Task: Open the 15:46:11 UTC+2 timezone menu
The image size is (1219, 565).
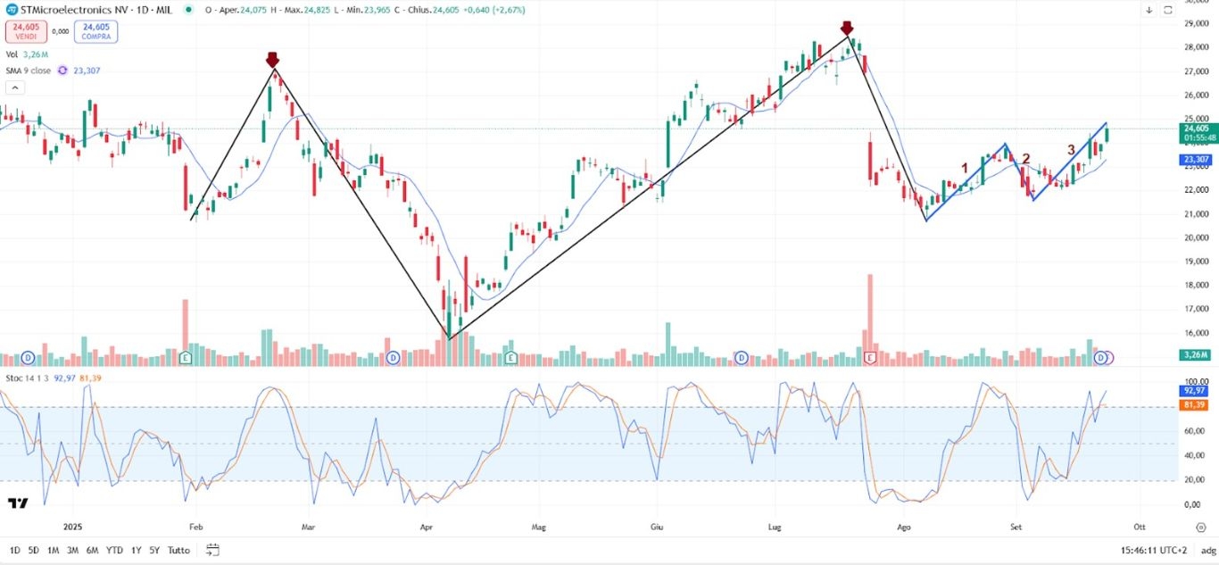Action: click(x=1151, y=550)
